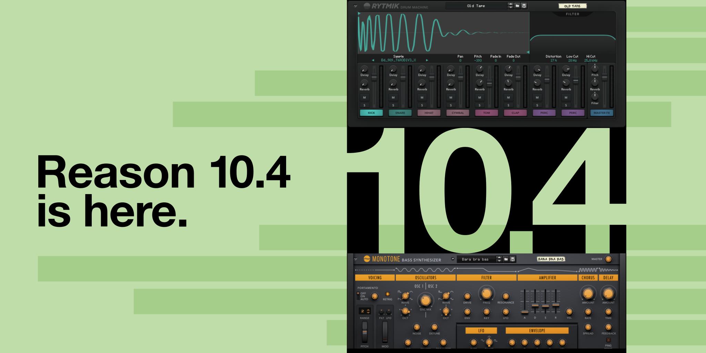Solo the Clap channel
706x353 pixels.
coord(508,105)
